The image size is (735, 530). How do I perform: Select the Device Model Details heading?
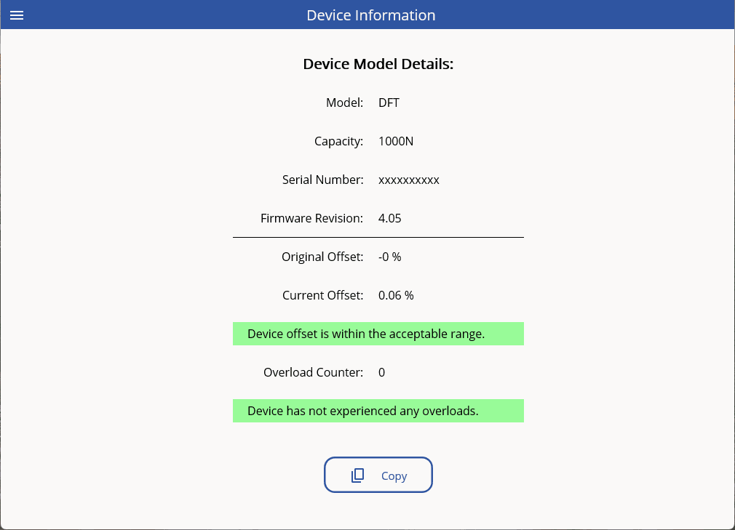click(378, 64)
